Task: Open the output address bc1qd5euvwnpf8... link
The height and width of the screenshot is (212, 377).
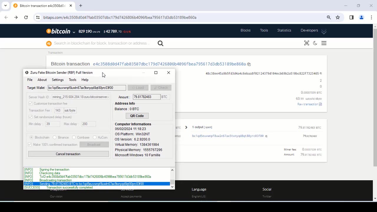Action: 228,136
